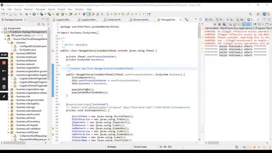This screenshot has width=272, height=153.
Task: Open the Debug button dropdown arrow
Action: 30,14
